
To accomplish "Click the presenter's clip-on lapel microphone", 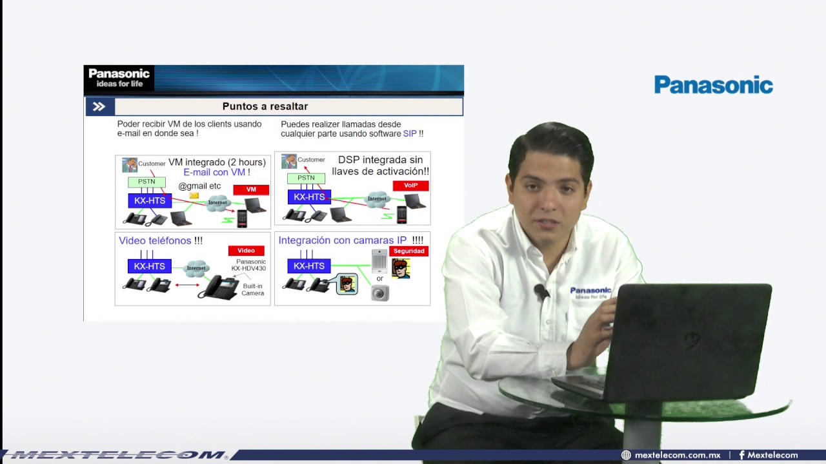I will click(x=541, y=293).
